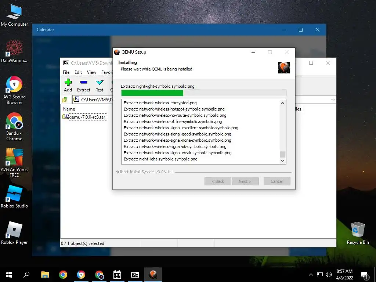Select 'network-wireless-encrypted.png' log line
The width and height of the screenshot is (376, 282).
click(x=160, y=103)
